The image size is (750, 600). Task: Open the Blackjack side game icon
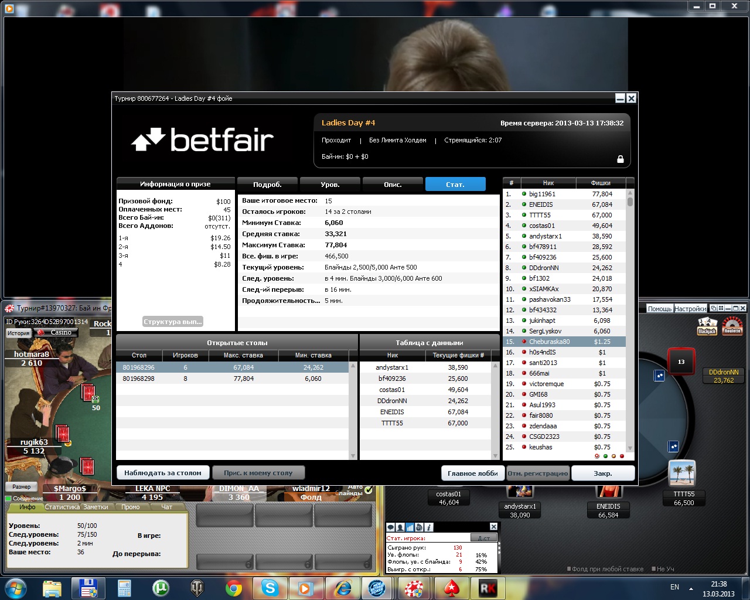tap(707, 326)
